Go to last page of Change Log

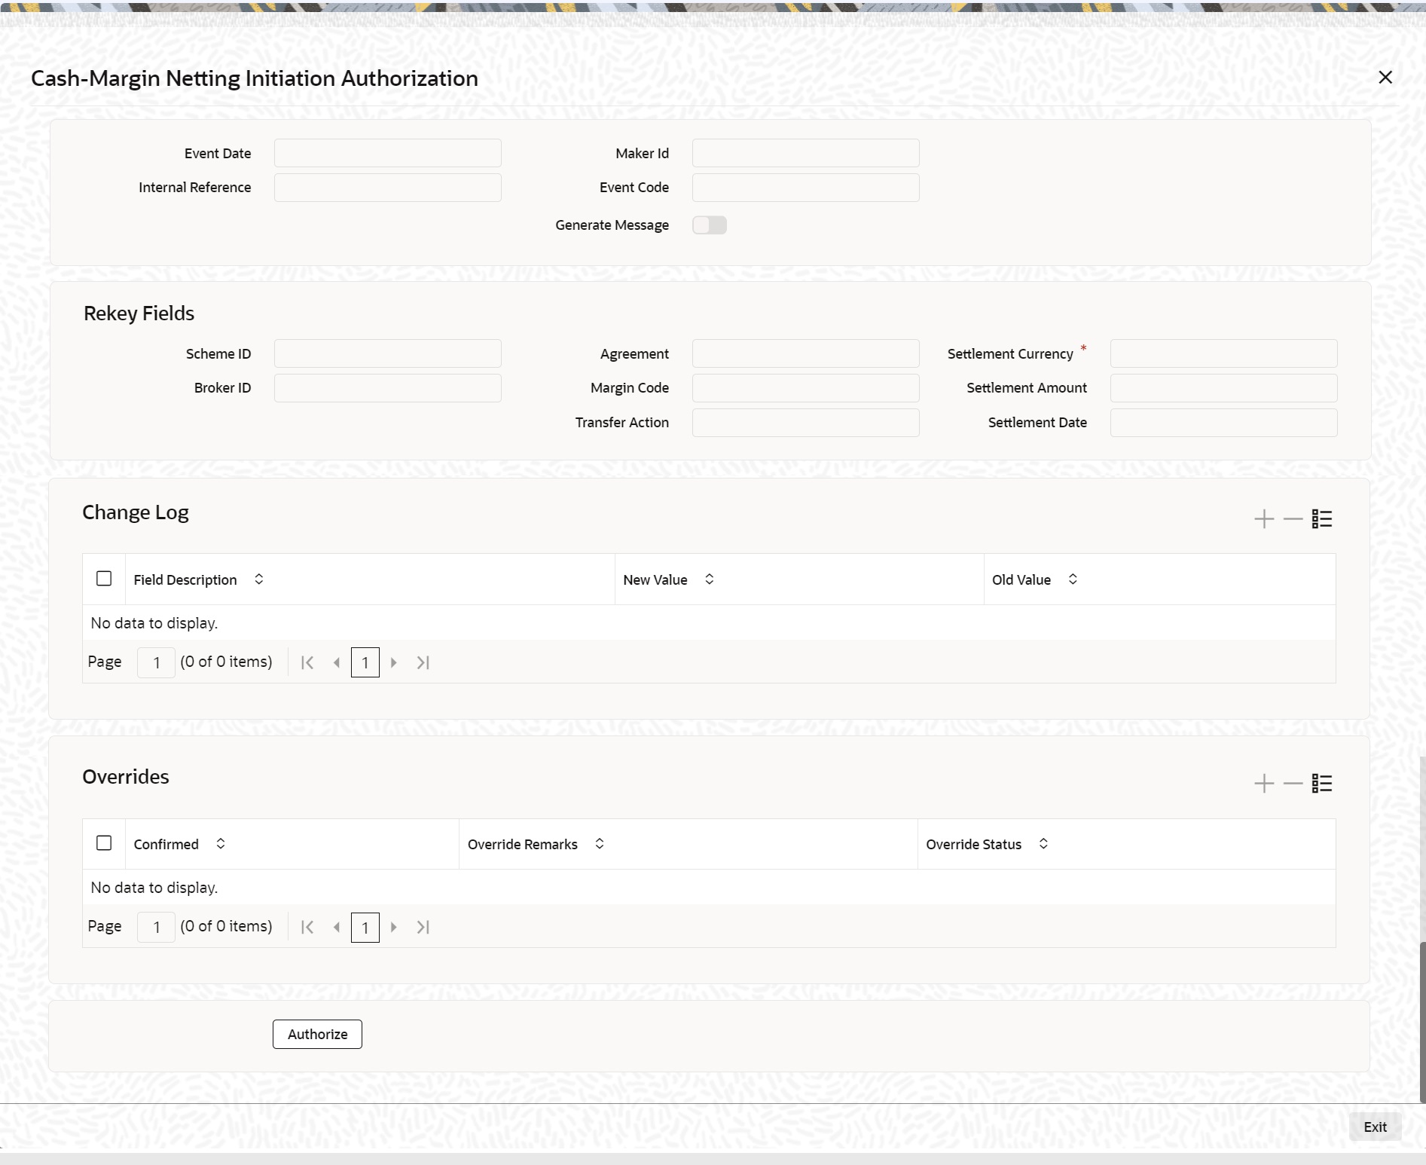tap(423, 662)
